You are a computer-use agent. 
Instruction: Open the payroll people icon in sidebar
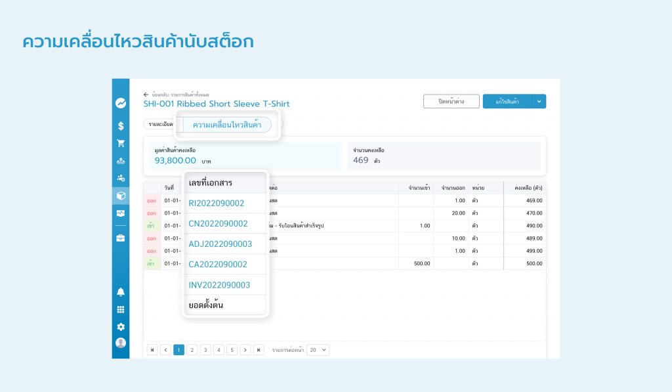click(x=121, y=177)
